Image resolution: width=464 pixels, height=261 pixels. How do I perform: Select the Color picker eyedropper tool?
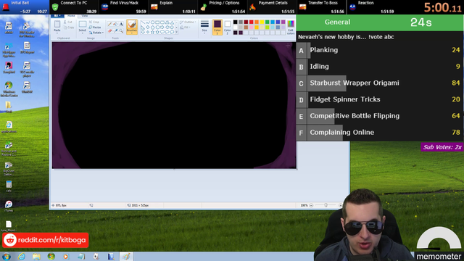(115, 30)
